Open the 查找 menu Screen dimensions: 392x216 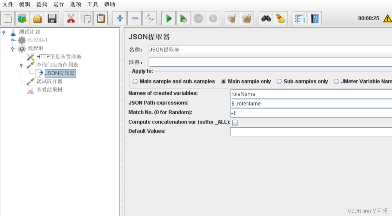point(42,4)
